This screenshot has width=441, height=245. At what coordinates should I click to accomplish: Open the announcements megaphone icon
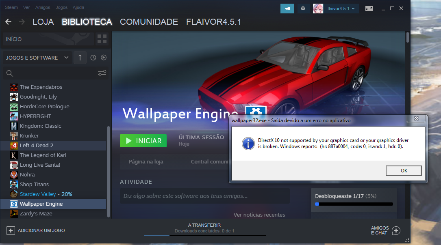[287, 9]
